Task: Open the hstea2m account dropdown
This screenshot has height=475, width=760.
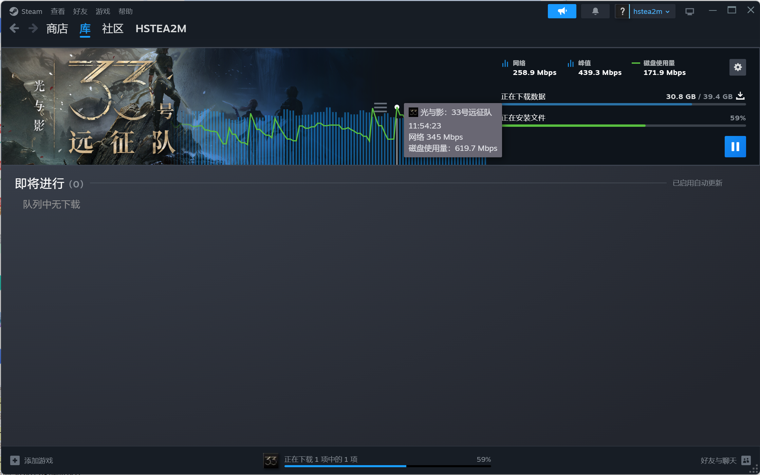Action: tap(652, 11)
